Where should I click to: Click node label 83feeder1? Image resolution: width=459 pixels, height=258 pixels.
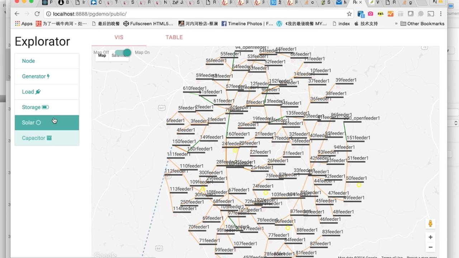click(x=333, y=232)
